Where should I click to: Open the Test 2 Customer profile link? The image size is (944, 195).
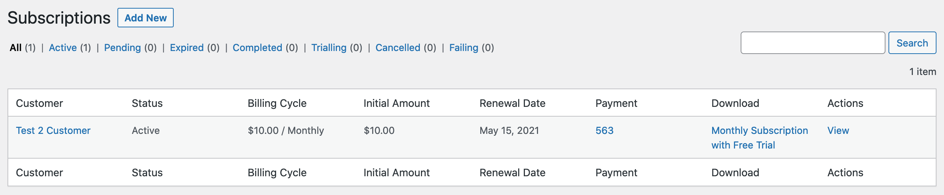tap(53, 130)
